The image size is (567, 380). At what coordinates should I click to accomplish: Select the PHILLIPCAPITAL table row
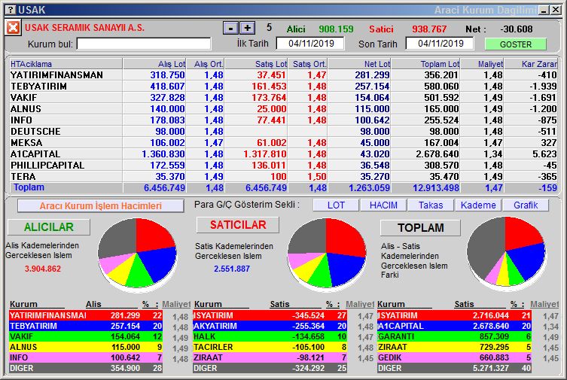click(283, 165)
